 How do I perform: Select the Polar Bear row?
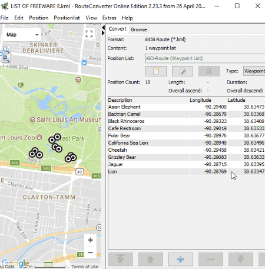[187, 136]
